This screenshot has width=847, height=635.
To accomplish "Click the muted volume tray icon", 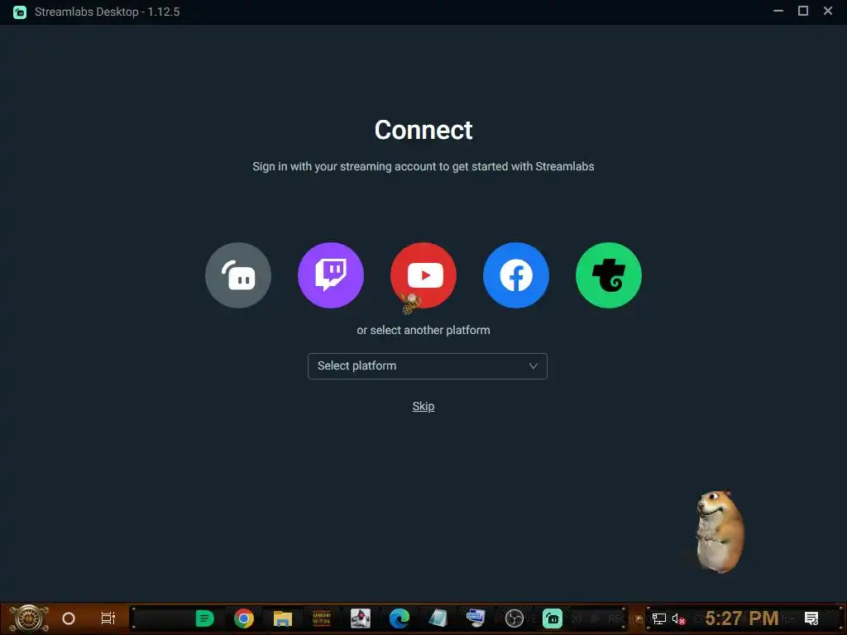I will pyautogui.click(x=678, y=618).
